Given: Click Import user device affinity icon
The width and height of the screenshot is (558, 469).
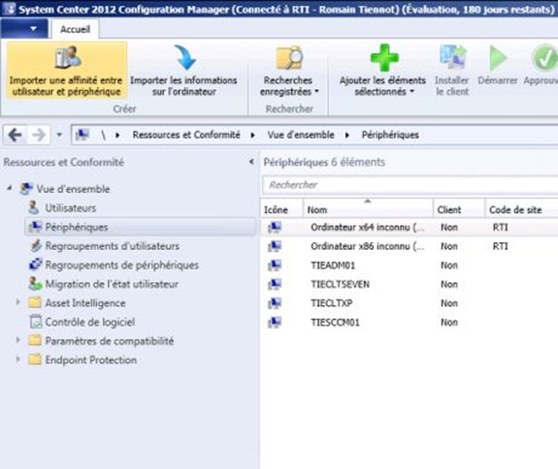Looking at the screenshot, I should [x=68, y=57].
